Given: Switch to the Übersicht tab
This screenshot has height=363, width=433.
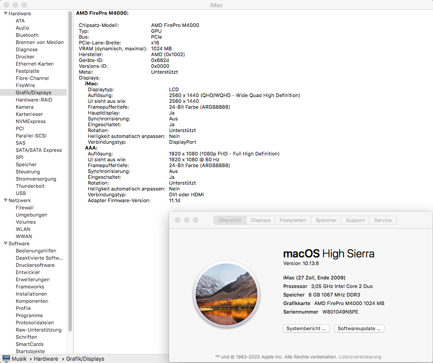Looking at the screenshot, I should click(x=230, y=220).
